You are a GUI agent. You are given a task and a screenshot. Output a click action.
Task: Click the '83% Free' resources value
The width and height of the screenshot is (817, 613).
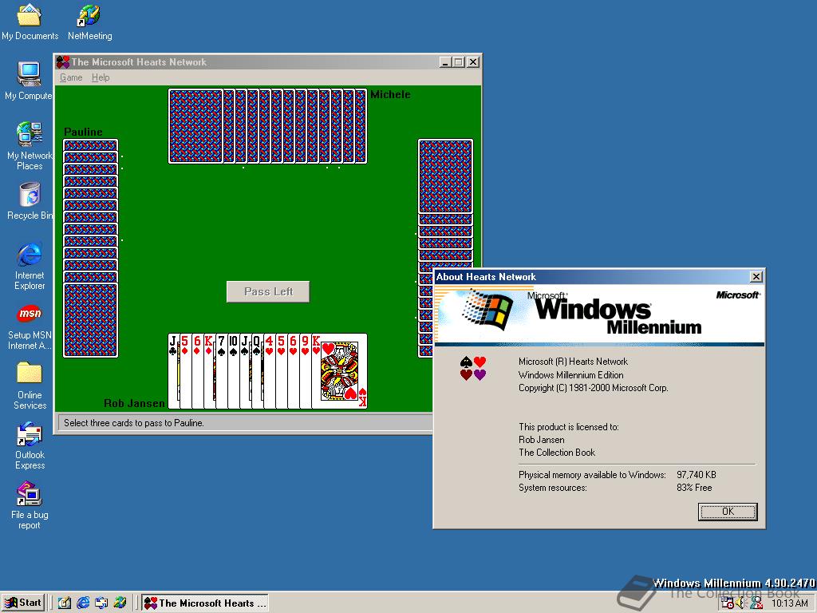click(694, 488)
